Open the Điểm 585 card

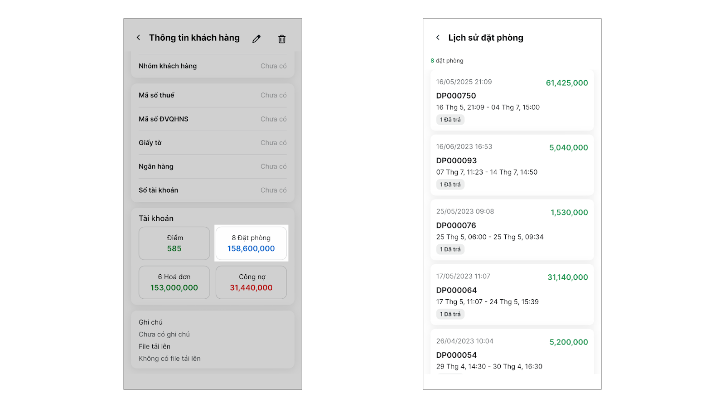point(174,243)
